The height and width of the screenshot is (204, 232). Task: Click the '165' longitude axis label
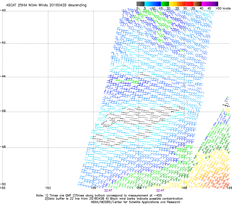[229, 188]
